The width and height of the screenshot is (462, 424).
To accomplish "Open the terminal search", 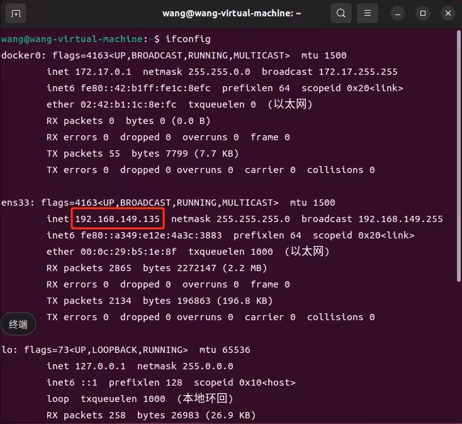I will pyautogui.click(x=341, y=13).
